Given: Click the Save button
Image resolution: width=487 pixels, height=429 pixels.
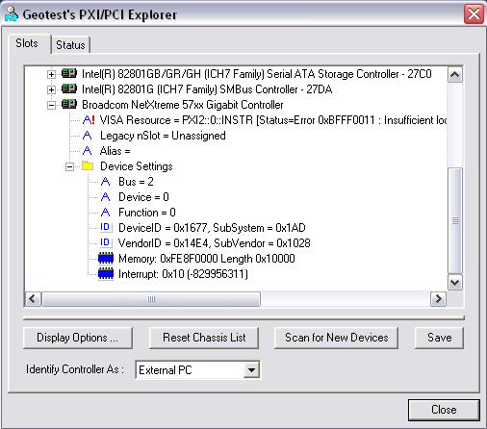Looking at the screenshot, I should coord(439,338).
